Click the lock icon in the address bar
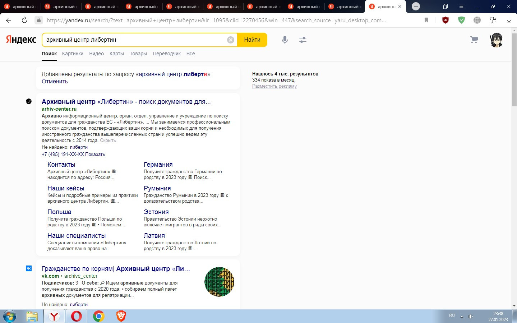The image size is (517, 323). pyautogui.click(x=39, y=20)
